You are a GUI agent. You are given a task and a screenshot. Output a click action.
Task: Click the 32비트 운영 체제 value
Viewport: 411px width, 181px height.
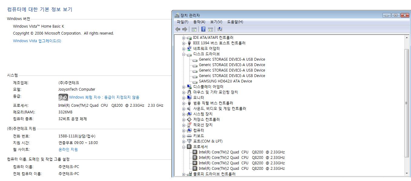pyautogui.click(x=72, y=119)
